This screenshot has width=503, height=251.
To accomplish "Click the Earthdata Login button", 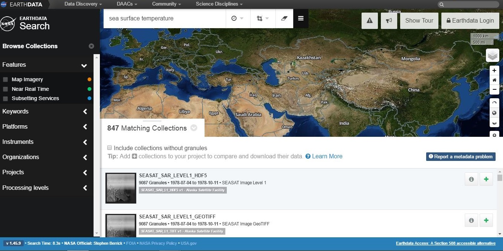I will (x=470, y=21).
